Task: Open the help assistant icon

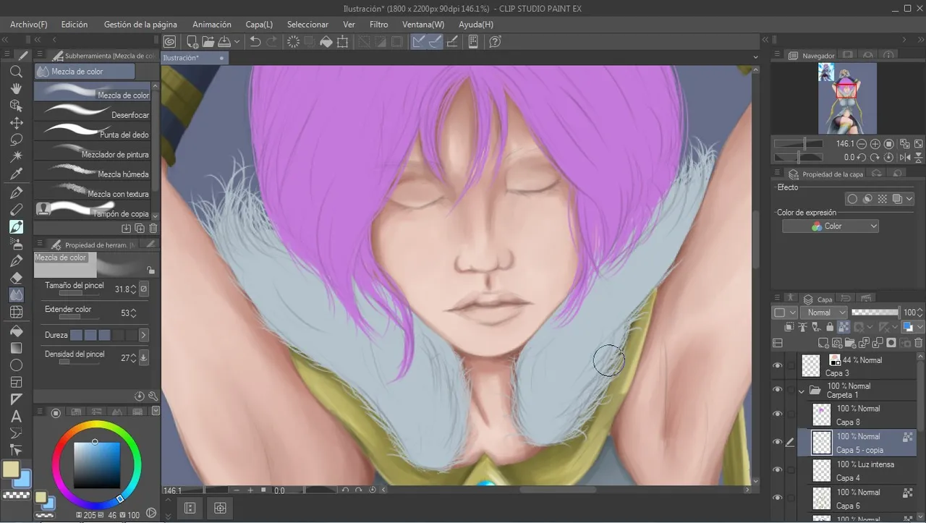Action: pos(495,42)
